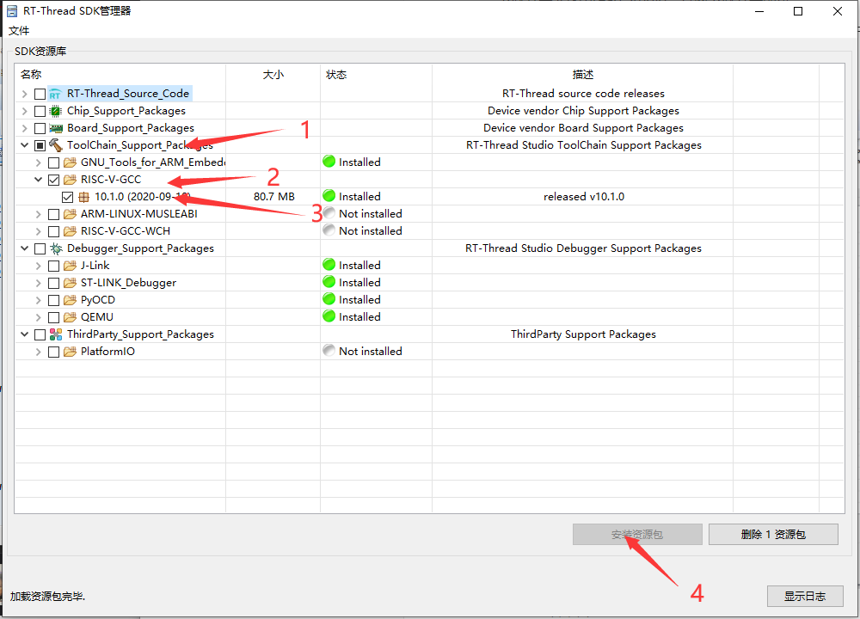Select the RISC-V-GCC-WCH row label
This screenshot has height=619, width=860.
pyautogui.click(x=126, y=231)
